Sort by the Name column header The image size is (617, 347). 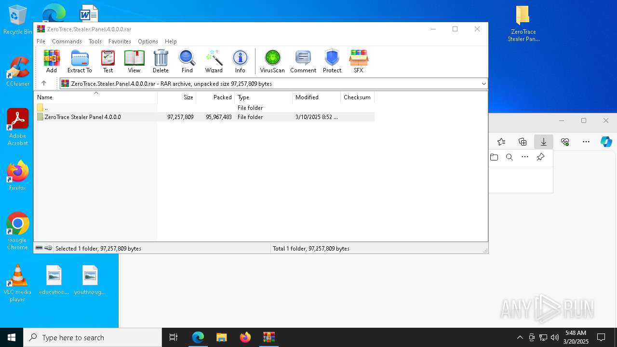[x=95, y=97]
